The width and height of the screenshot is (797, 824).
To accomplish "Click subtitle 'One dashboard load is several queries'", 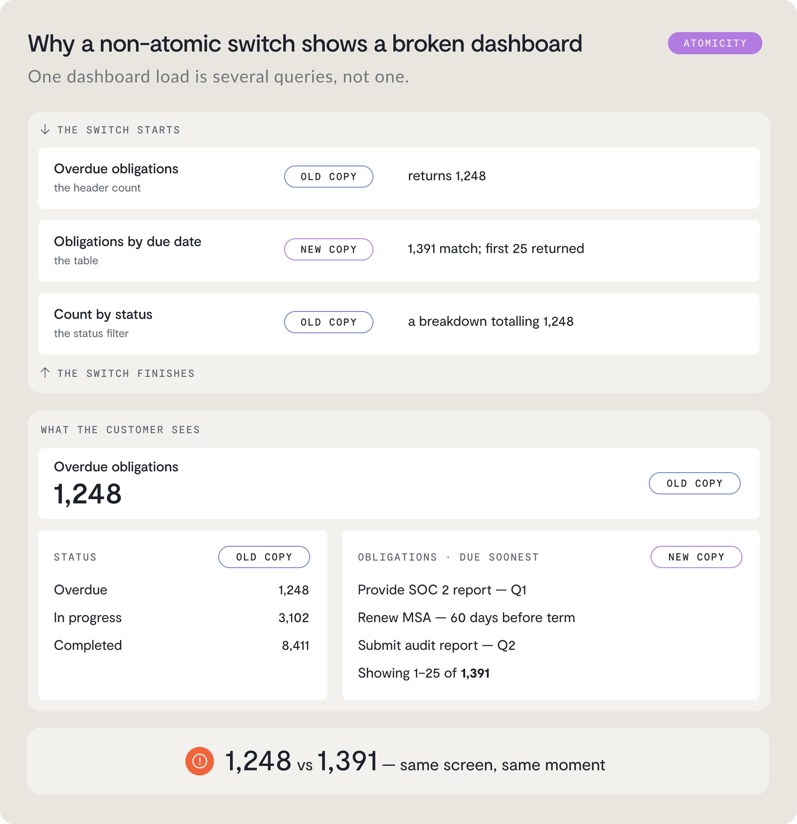I will pos(219,77).
